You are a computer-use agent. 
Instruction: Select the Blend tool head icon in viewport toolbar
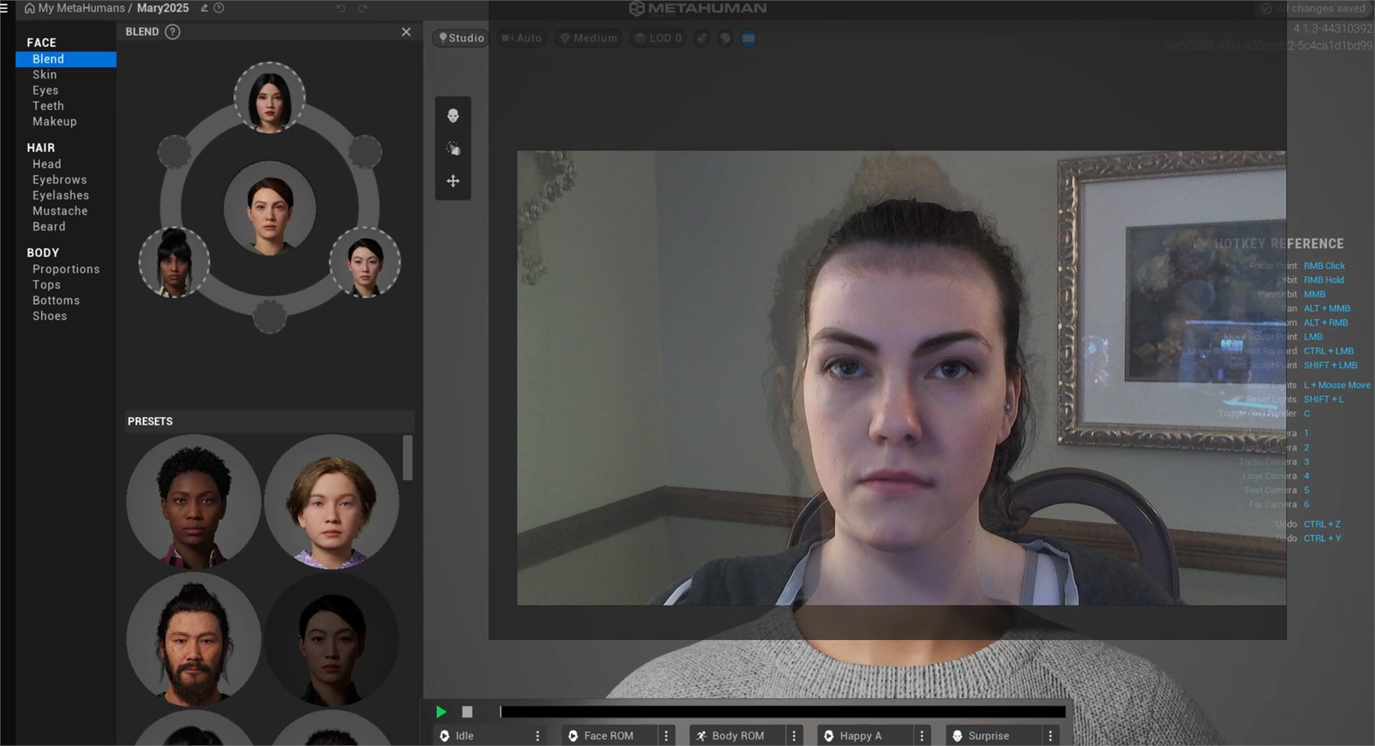click(x=453, y=116)
